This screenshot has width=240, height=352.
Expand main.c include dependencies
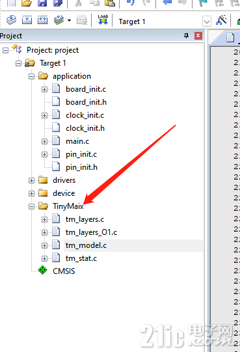coord(44,141)
